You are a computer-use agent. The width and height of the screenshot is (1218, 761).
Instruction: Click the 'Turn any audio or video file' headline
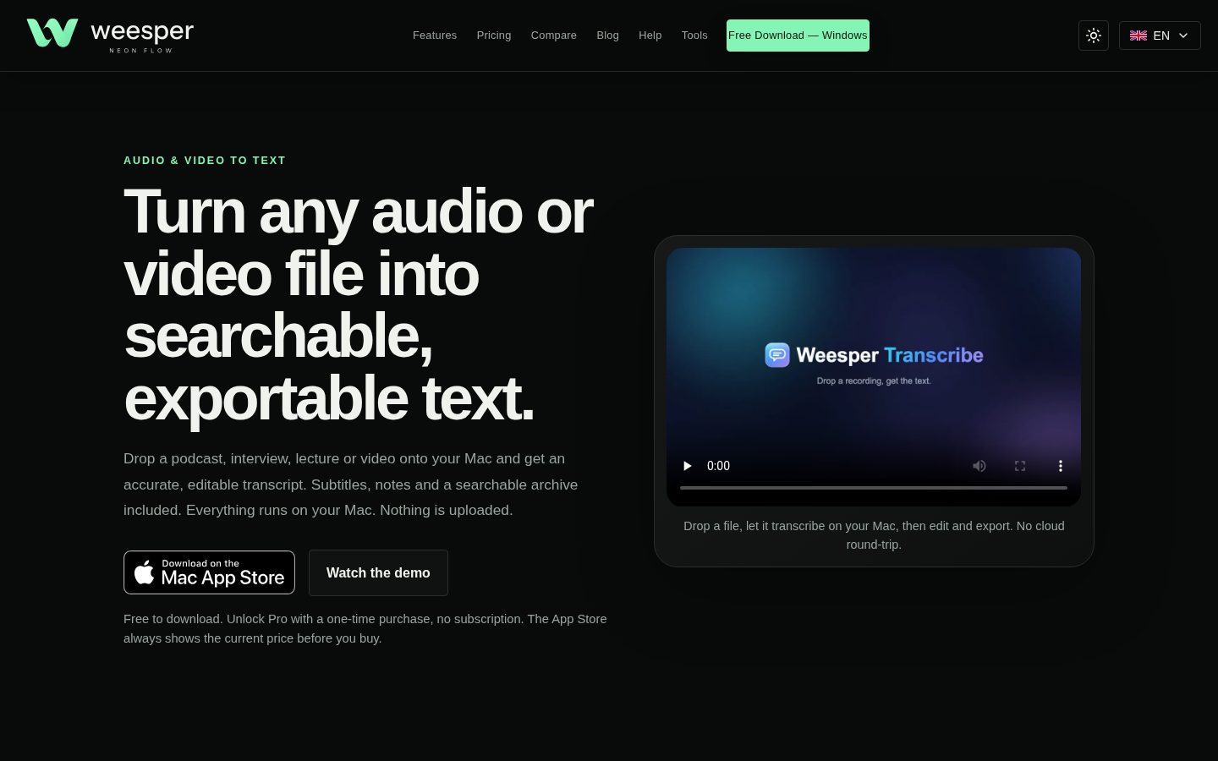click(x=359, y=304)
